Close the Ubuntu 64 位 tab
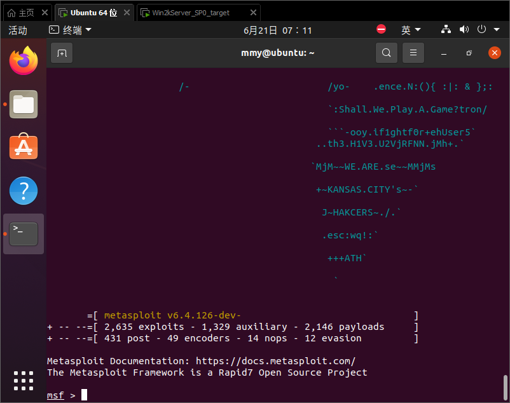510x403 pixels. click(x=127, y=13)
